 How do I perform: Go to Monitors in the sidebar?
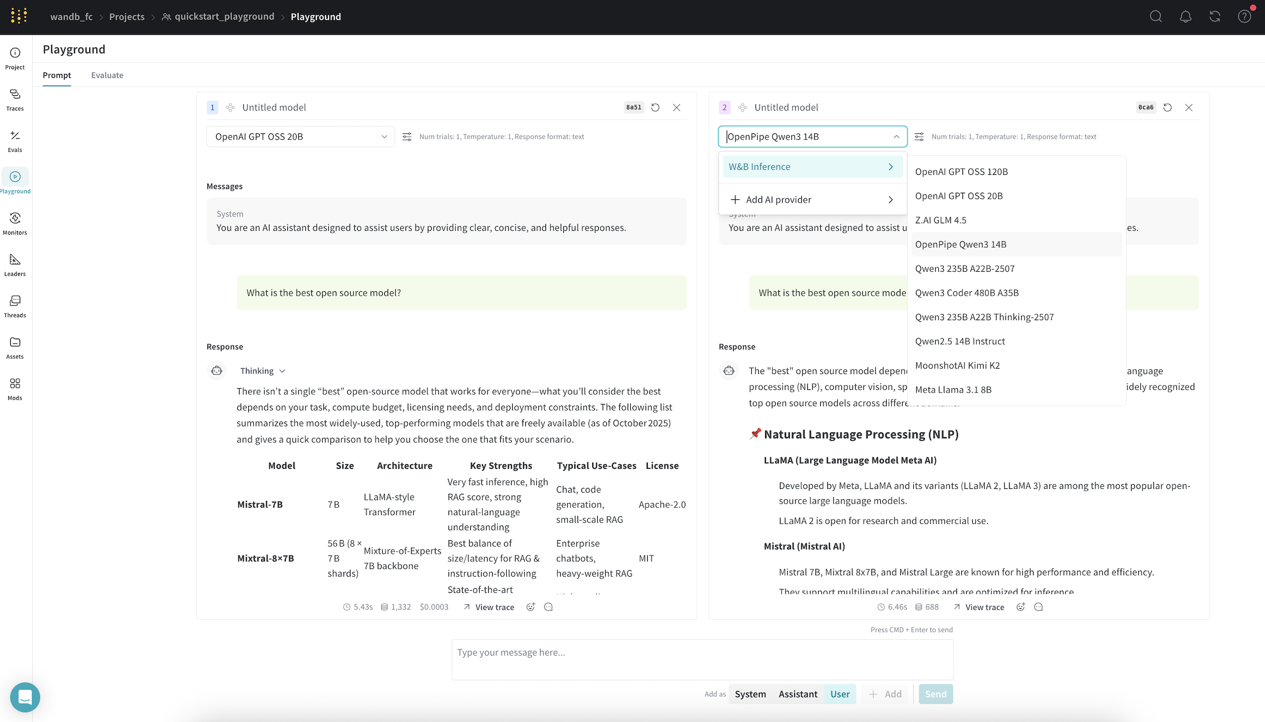[15, 224]
